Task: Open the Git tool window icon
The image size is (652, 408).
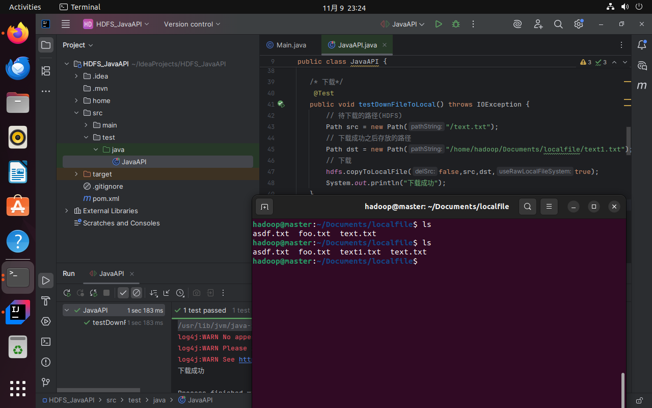Action: 46,382
